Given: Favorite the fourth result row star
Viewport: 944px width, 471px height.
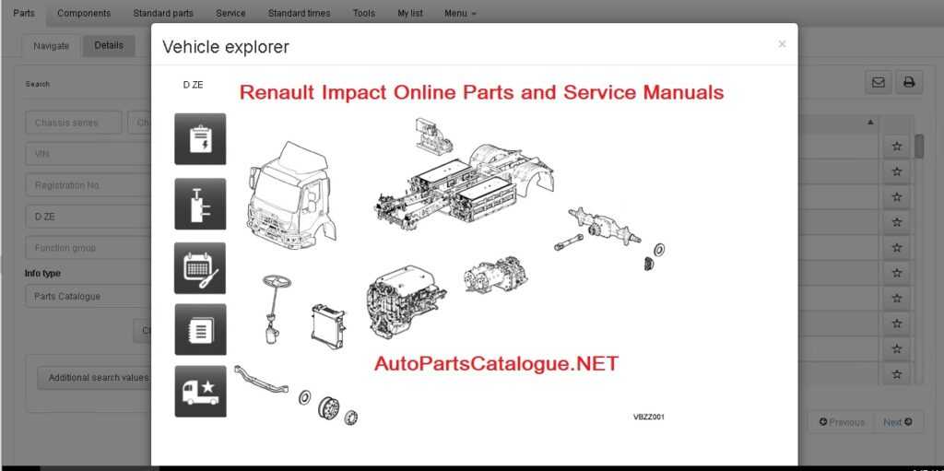Looking at the screenshot, I should [x=896, y=222].
